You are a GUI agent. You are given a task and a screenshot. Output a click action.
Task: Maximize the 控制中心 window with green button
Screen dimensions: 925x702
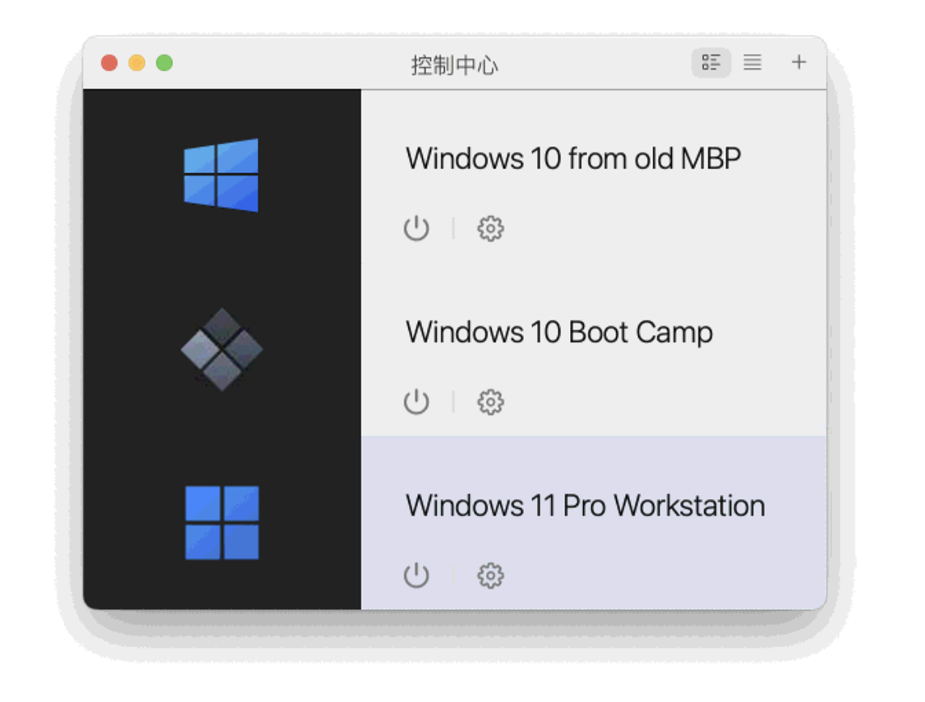tap(165, 62)
